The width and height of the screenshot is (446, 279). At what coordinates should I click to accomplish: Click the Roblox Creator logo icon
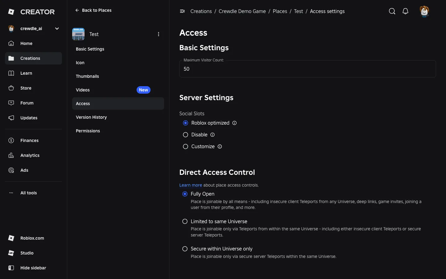point(11,12)
